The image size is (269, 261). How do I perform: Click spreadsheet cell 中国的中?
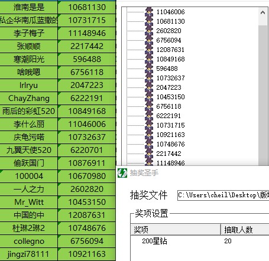(29, 215)
